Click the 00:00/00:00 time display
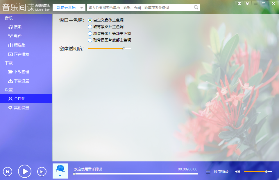This screenshot has height=180, width=279. point(187,169)
